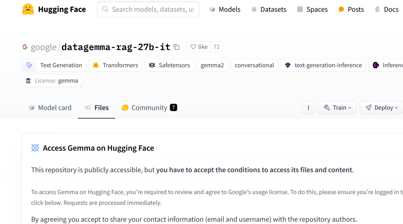This screenshot has width=403, height=224.
Task: Open Datasets in the top navigation
Action: (x=269, y=9)
